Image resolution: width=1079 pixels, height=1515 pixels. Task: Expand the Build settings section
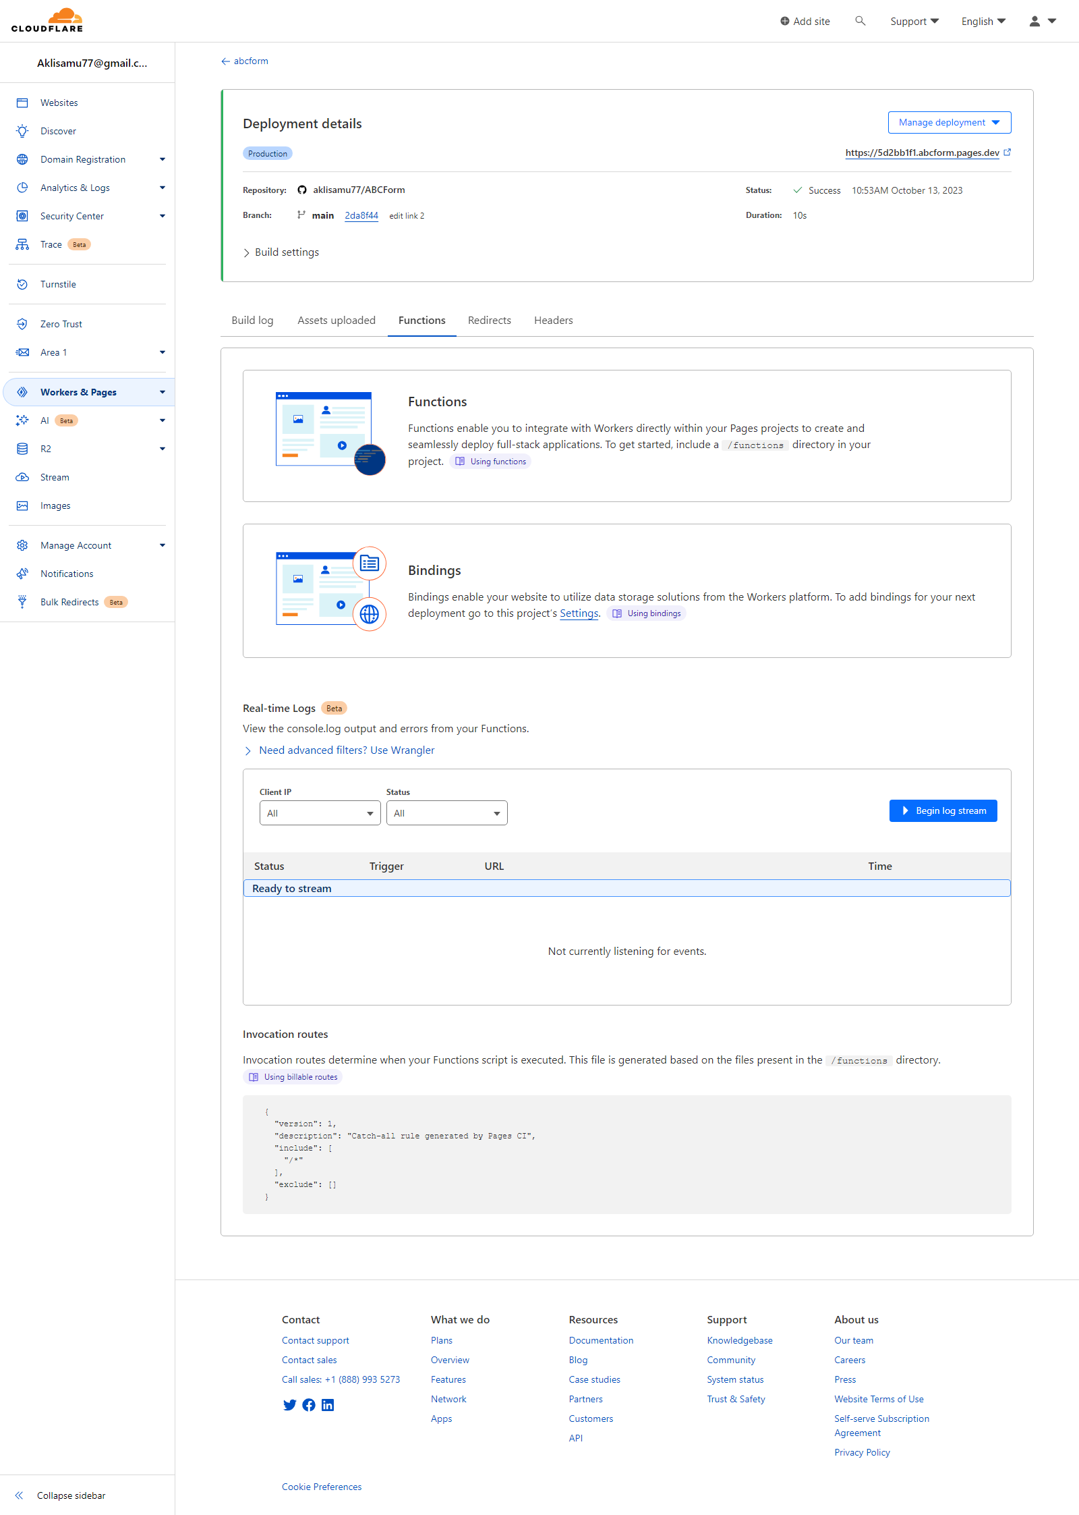click(281, 252)
